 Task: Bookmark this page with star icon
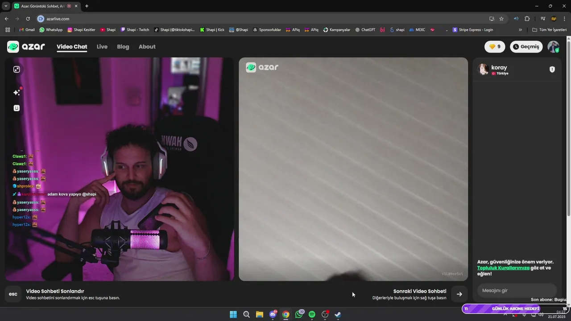[x=501, y=19]
